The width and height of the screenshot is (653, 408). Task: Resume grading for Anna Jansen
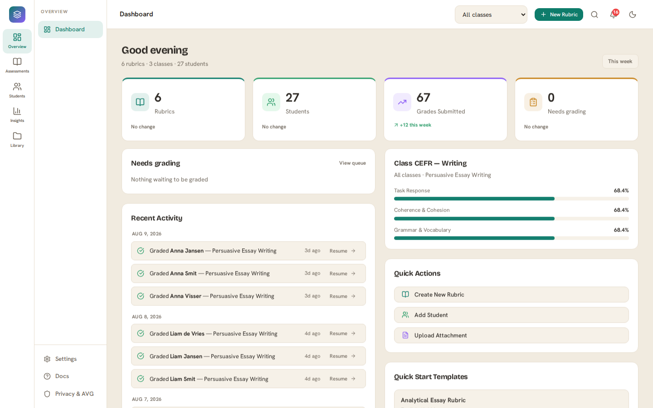coord(342,251)
